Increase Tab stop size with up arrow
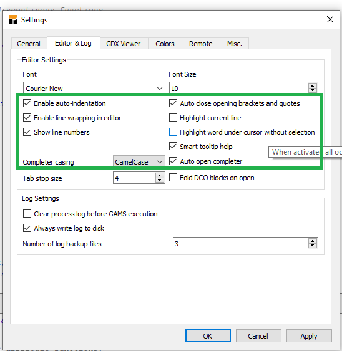 coord(159,176)
